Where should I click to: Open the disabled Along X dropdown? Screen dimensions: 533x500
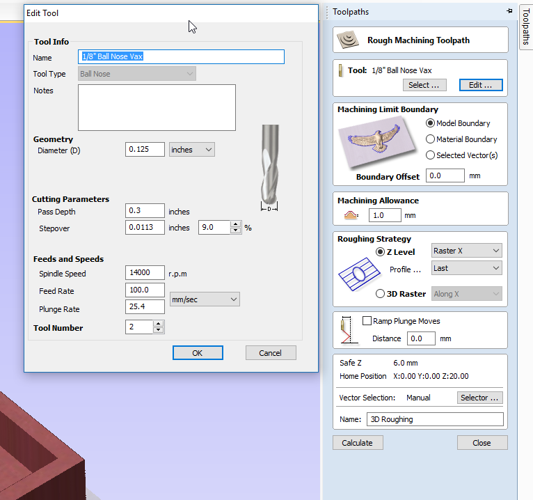tap(466, 294)
